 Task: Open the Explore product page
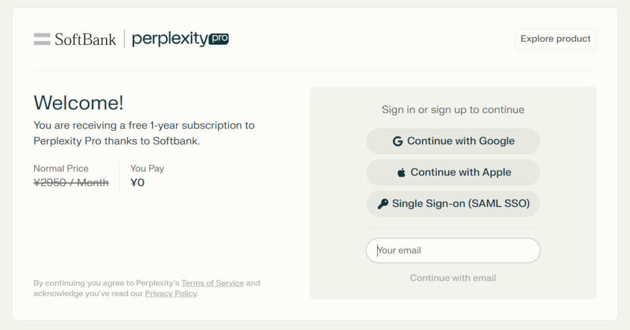click(x=555, y=39)
